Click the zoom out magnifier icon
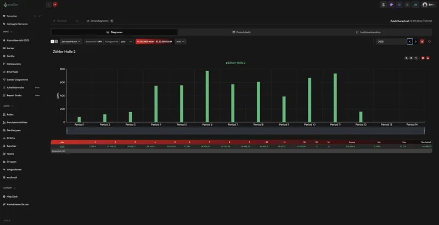Screen dimensions: 439x225 coord(411,58)
